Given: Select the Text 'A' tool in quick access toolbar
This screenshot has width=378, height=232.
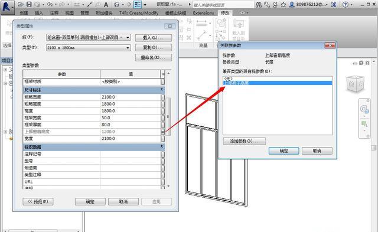Looking at the screenshot, I should 106,4.
